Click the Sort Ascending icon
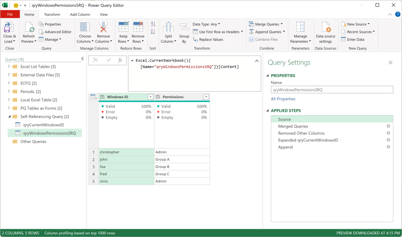The width and height of the screenshot is (402, 237). pyautogui.click(x=153, y=24)
